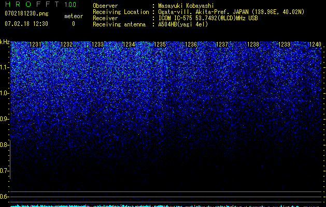
Task: Click the meteor count label
Action: [74, 16]
